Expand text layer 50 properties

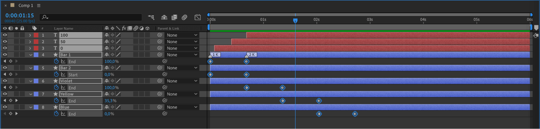click(x=30, y=42)
